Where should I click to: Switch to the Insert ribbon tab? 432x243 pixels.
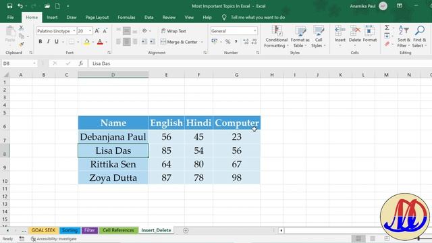[x=52, y=18]
